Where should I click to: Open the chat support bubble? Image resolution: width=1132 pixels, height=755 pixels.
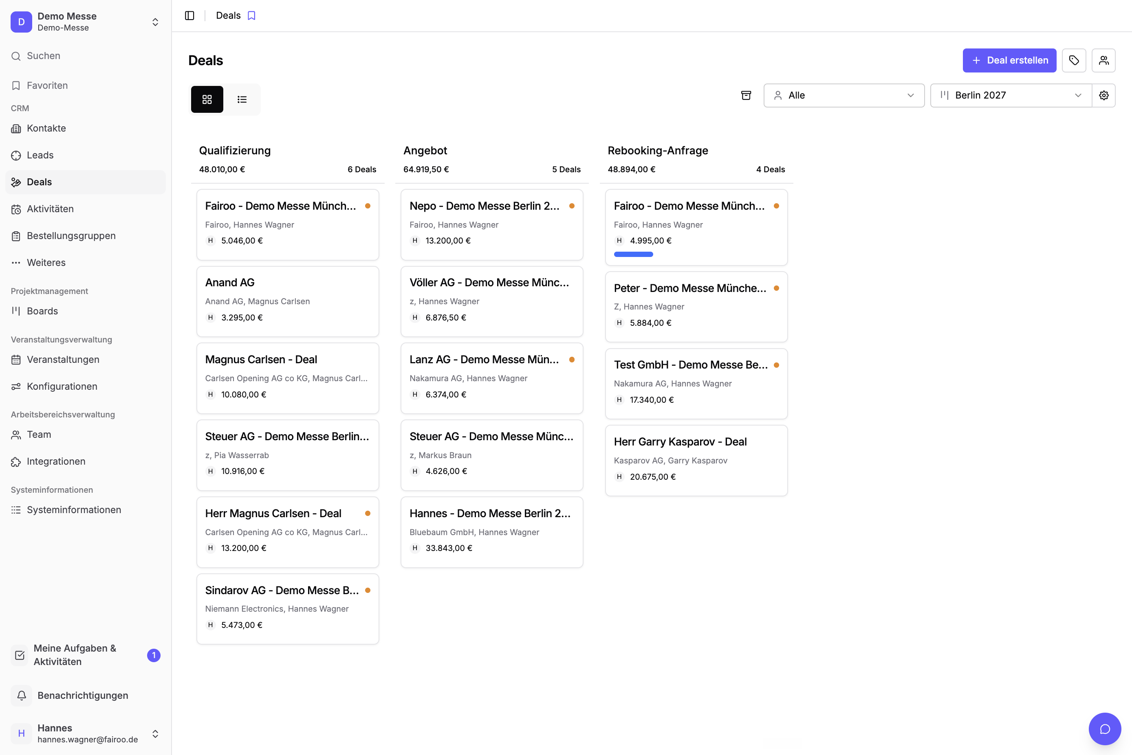[x=1105, y=729]
